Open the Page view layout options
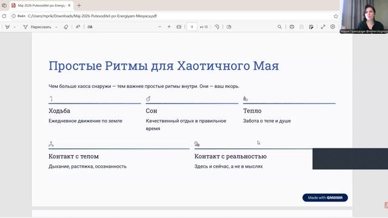Image resolution: width=388 pixels, height=218 pixels. pyautogui.click(x=229, y=27)
